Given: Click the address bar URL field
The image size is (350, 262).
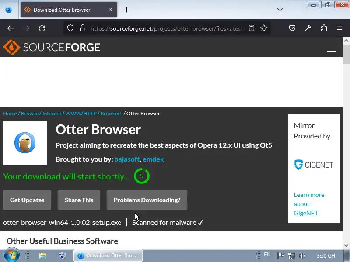Looking at the screenshot, I should click(166, 28).
